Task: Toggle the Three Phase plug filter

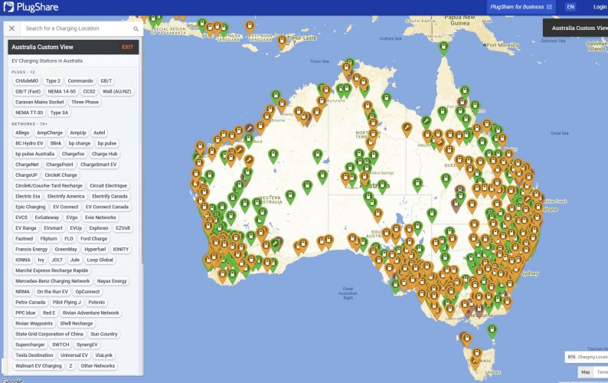Action: pos(85,102)
